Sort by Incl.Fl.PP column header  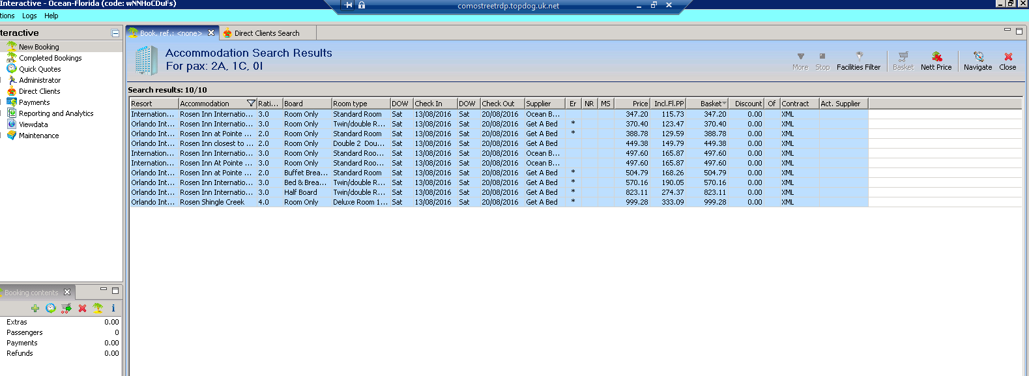coord(668,104)
